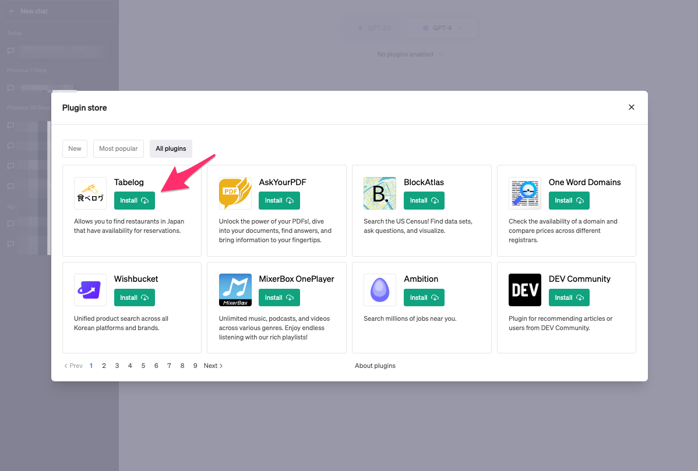
Task: Install the One Word Domains plugin
Action: tap(569, 201)
